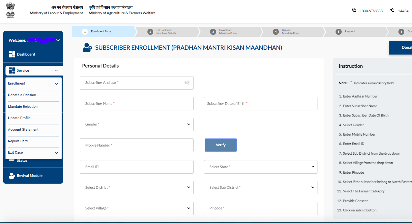Click the Mobile Number input field
412x223 pixels.
pos(136,145)
